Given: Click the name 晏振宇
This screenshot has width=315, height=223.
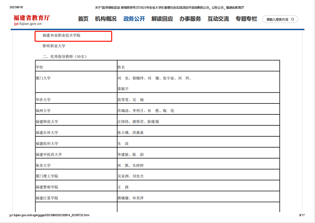Looking at the screenshot, I should [123, 89].
